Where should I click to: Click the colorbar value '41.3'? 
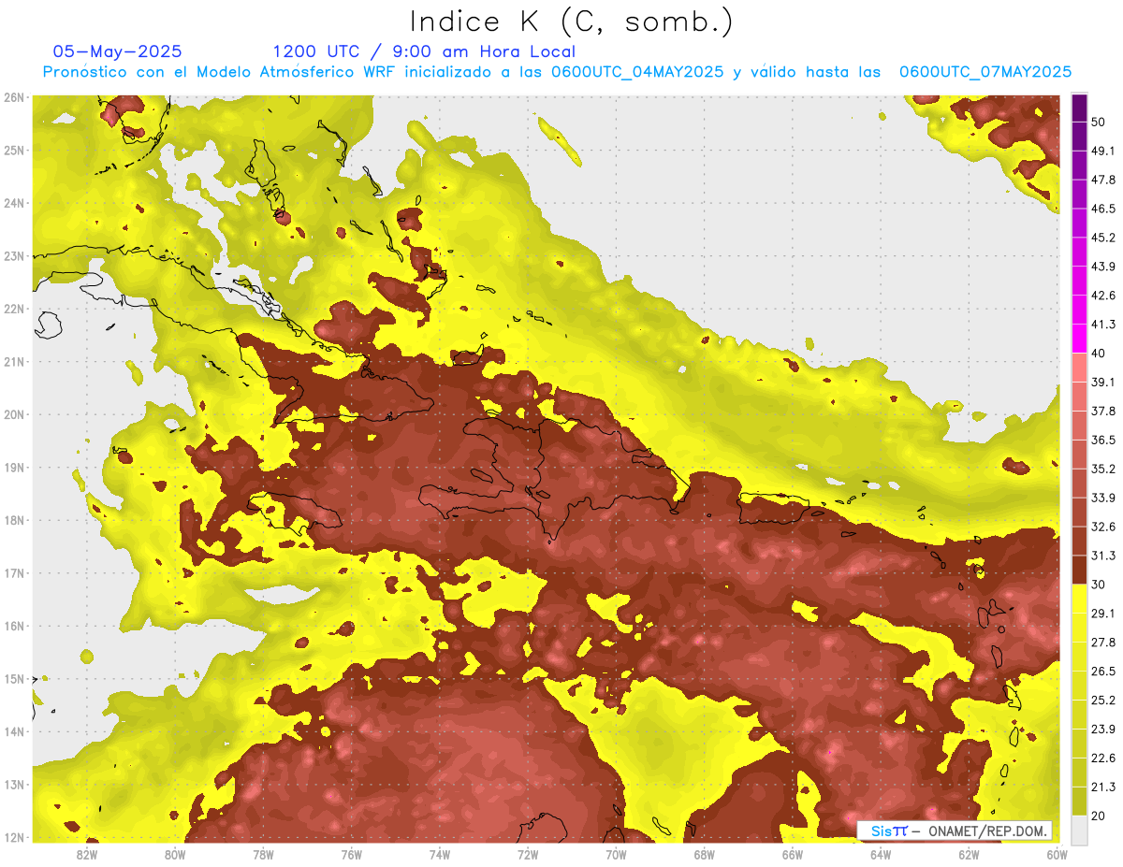point(1103,325)
